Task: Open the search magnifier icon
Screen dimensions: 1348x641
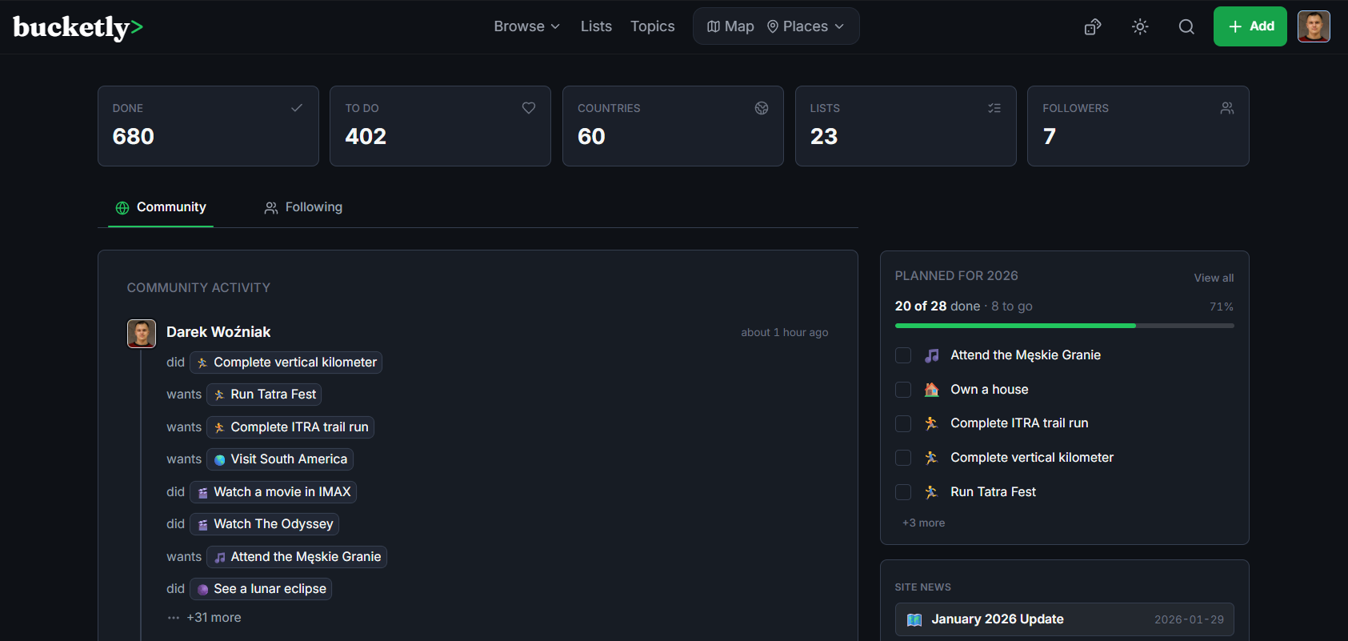Action: click(1186, 26)
